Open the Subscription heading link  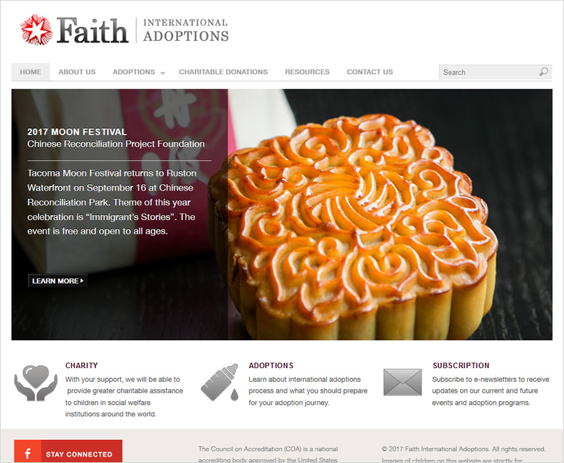461,365
